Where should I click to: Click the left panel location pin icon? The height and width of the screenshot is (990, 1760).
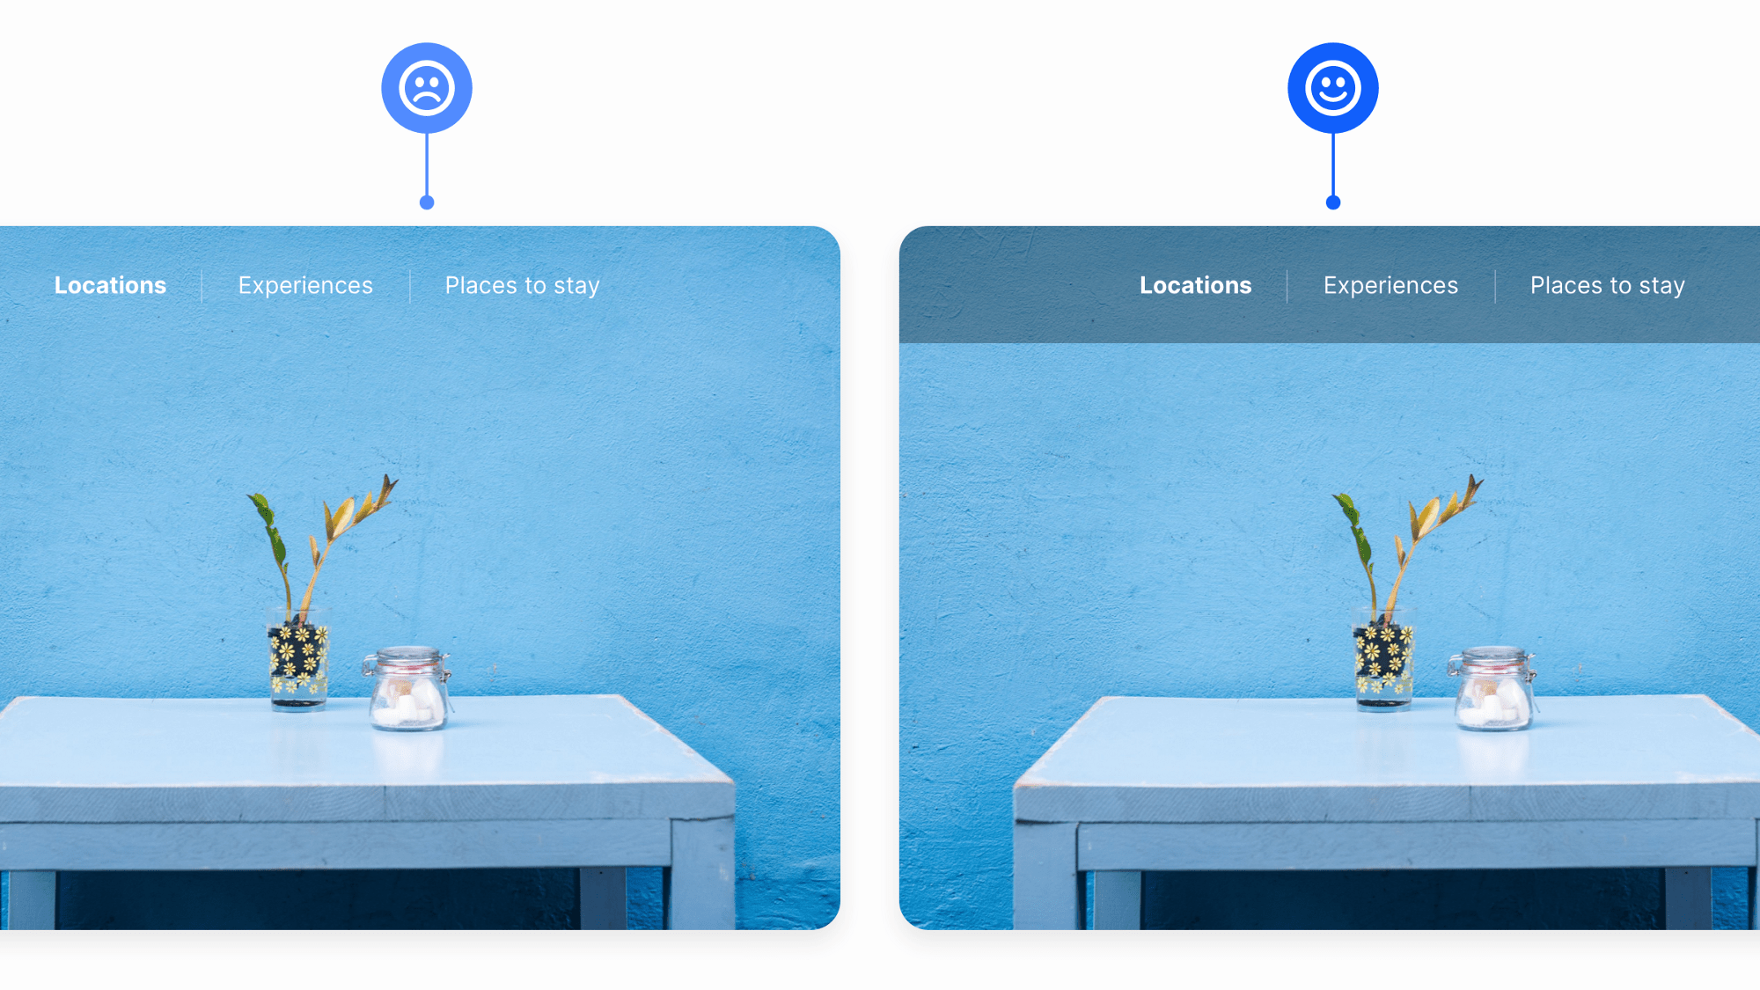(x=427, y=88)
